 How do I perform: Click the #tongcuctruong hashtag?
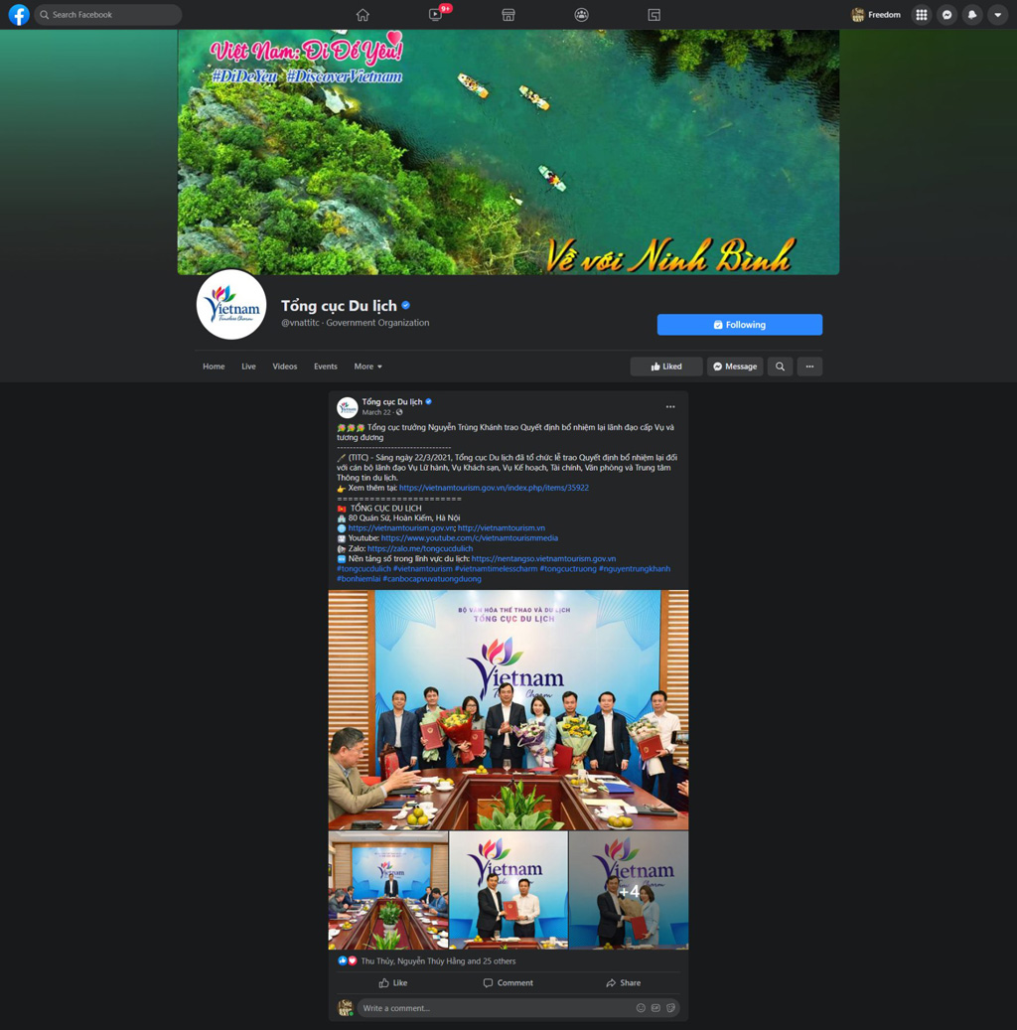568,569
